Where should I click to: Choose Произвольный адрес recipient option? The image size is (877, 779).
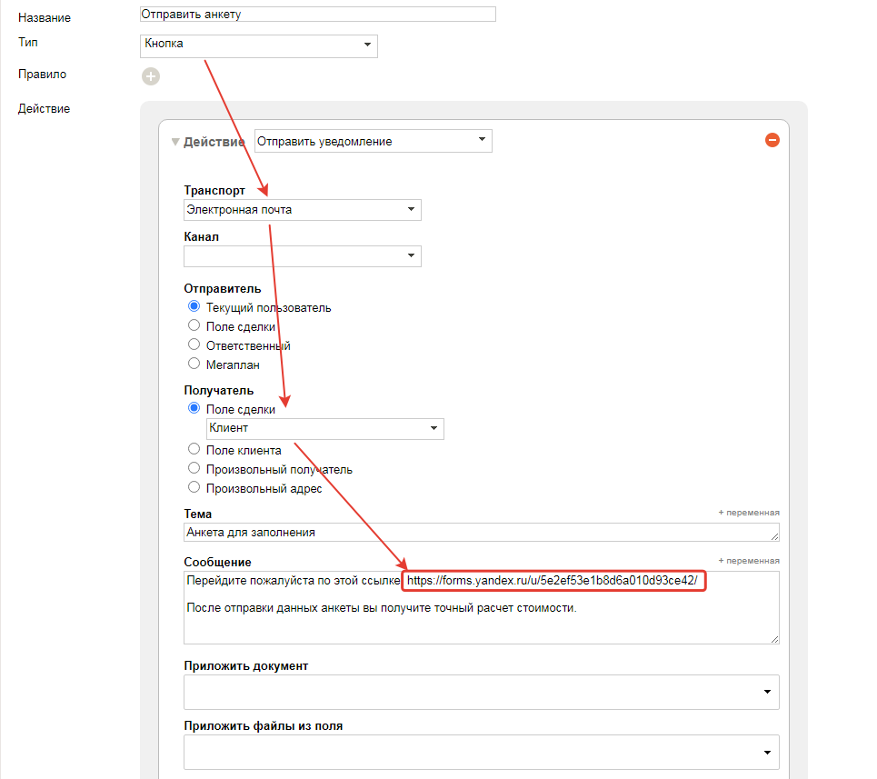pos(194,488)
